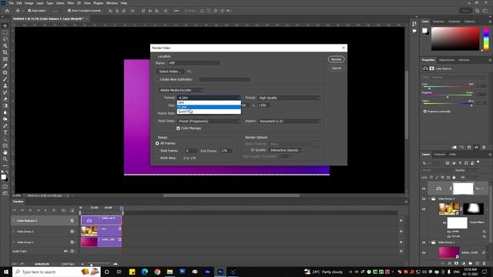Select the Work Area radio button
493x277 pixels.
[157, 159]
